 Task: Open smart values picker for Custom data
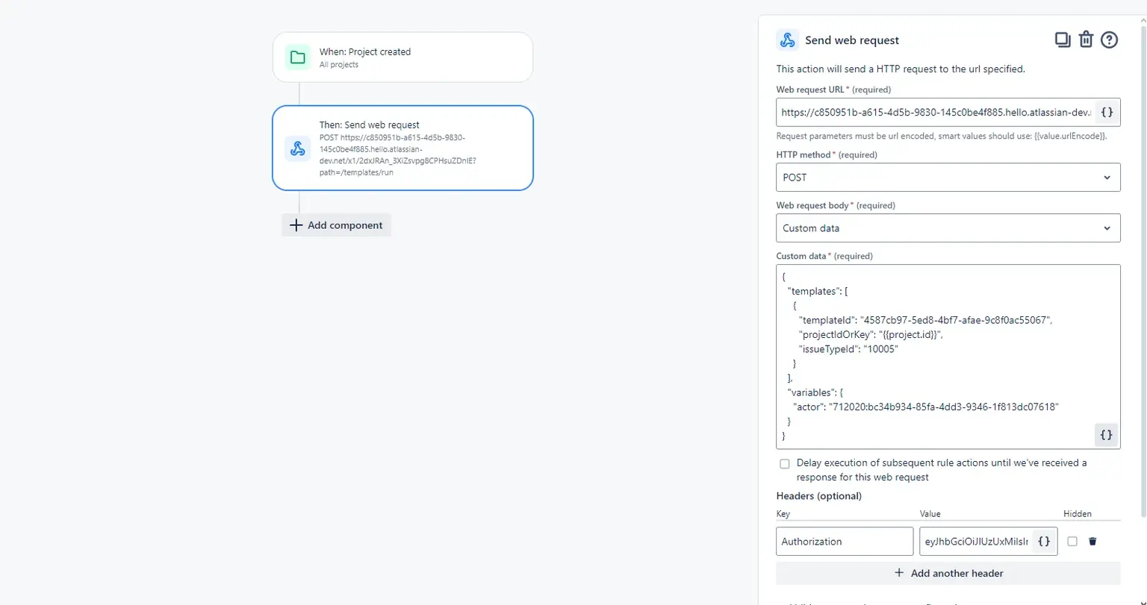pos(1106,435)
